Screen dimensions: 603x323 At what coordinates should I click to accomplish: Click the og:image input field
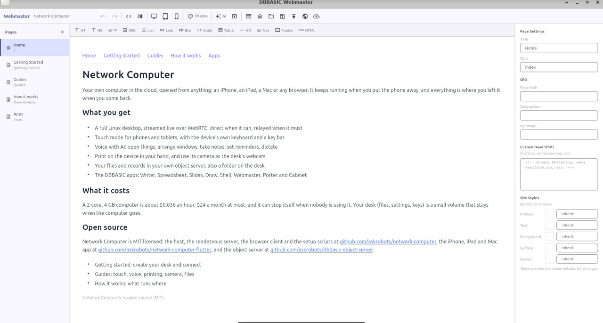tap(559, 135)
